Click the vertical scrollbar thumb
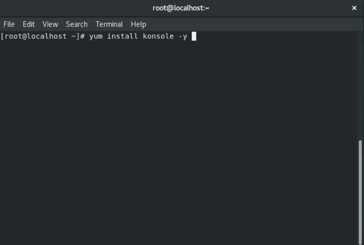 [360, 191]
